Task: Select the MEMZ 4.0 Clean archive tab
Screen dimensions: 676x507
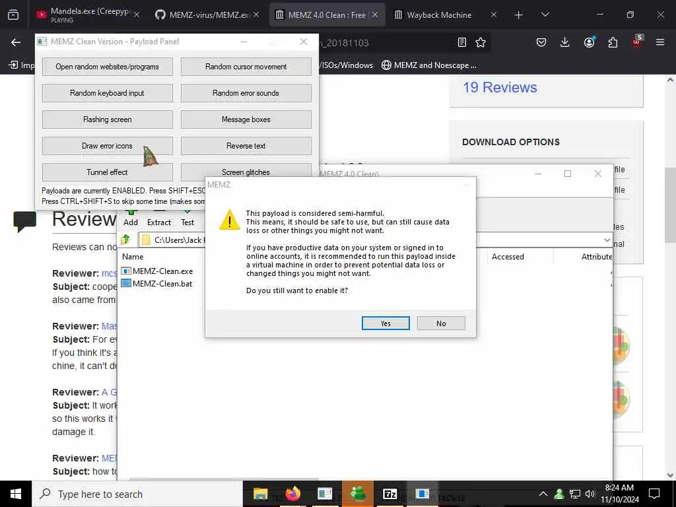Action: tap(326, 15)
